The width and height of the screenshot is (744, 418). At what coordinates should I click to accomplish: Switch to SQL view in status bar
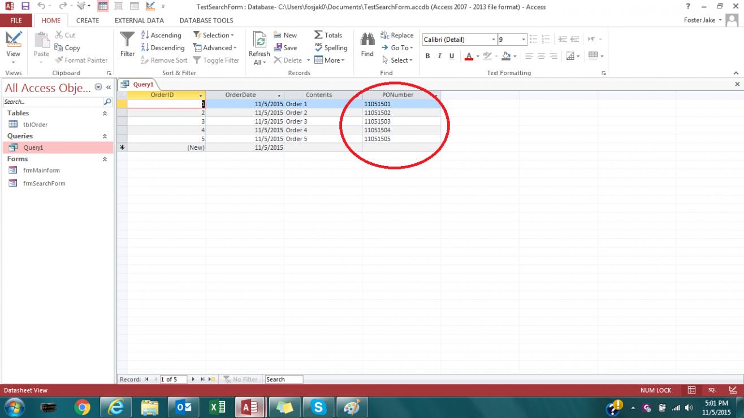click(x=712, y=390)
